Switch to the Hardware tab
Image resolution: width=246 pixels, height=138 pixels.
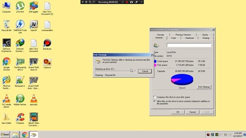(189, 38)
